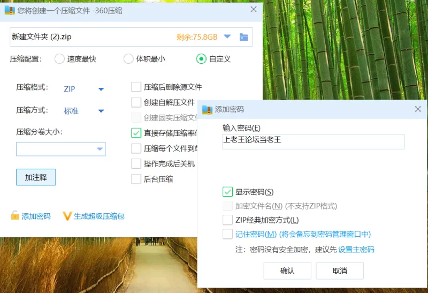Click the 360 Compression icon in main title bar
428x293 pixels.
point(9,9)
